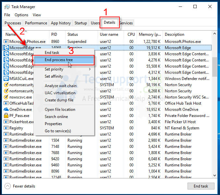Select the OneDrive.exe row name

coord(21,110)
